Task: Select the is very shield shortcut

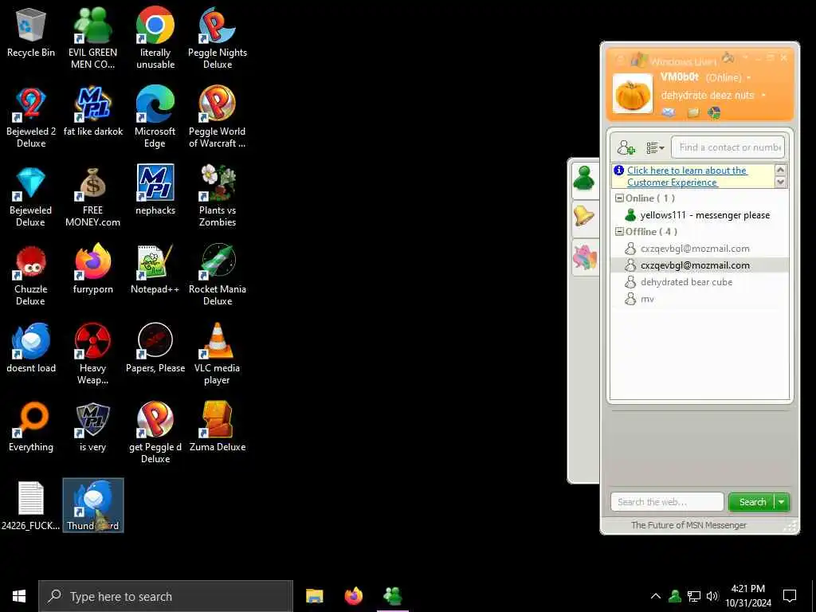Action: coord(92,427)
